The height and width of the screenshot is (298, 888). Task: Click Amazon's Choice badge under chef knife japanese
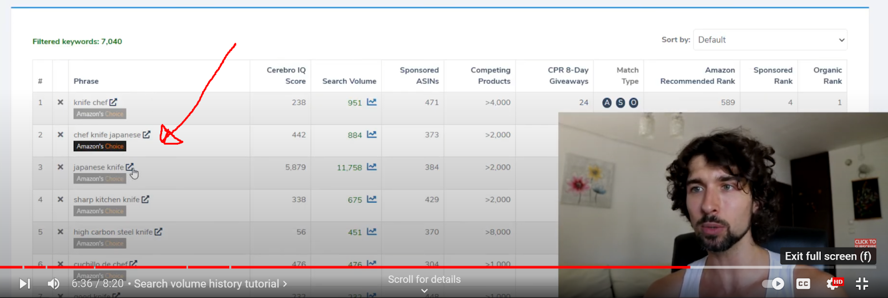point(100,146)
